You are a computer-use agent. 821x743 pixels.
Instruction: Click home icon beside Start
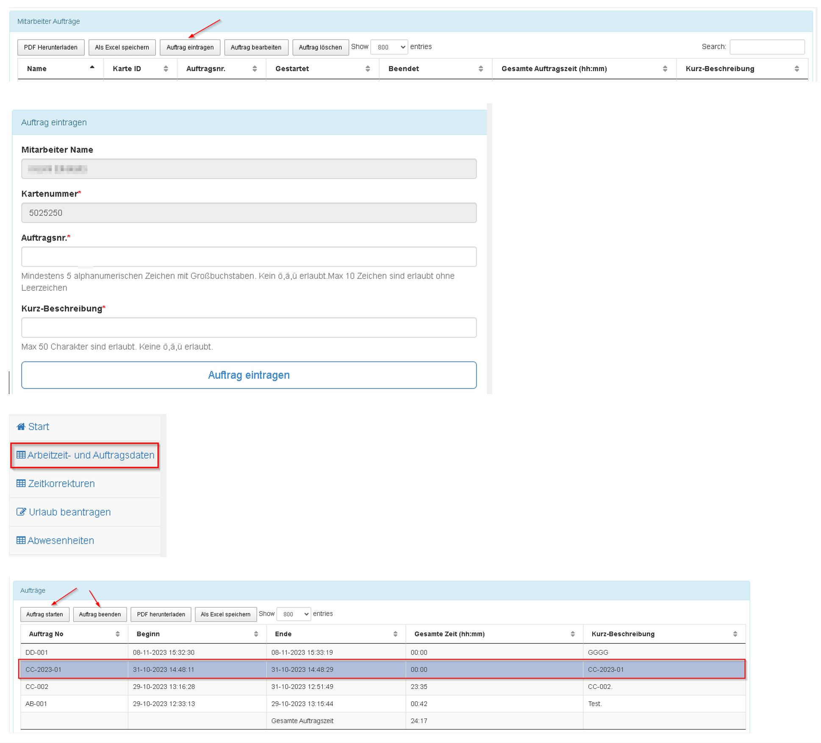point(21,426)
